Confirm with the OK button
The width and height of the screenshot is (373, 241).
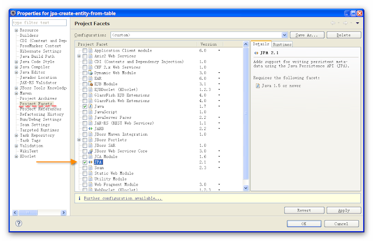pos(304,224)
